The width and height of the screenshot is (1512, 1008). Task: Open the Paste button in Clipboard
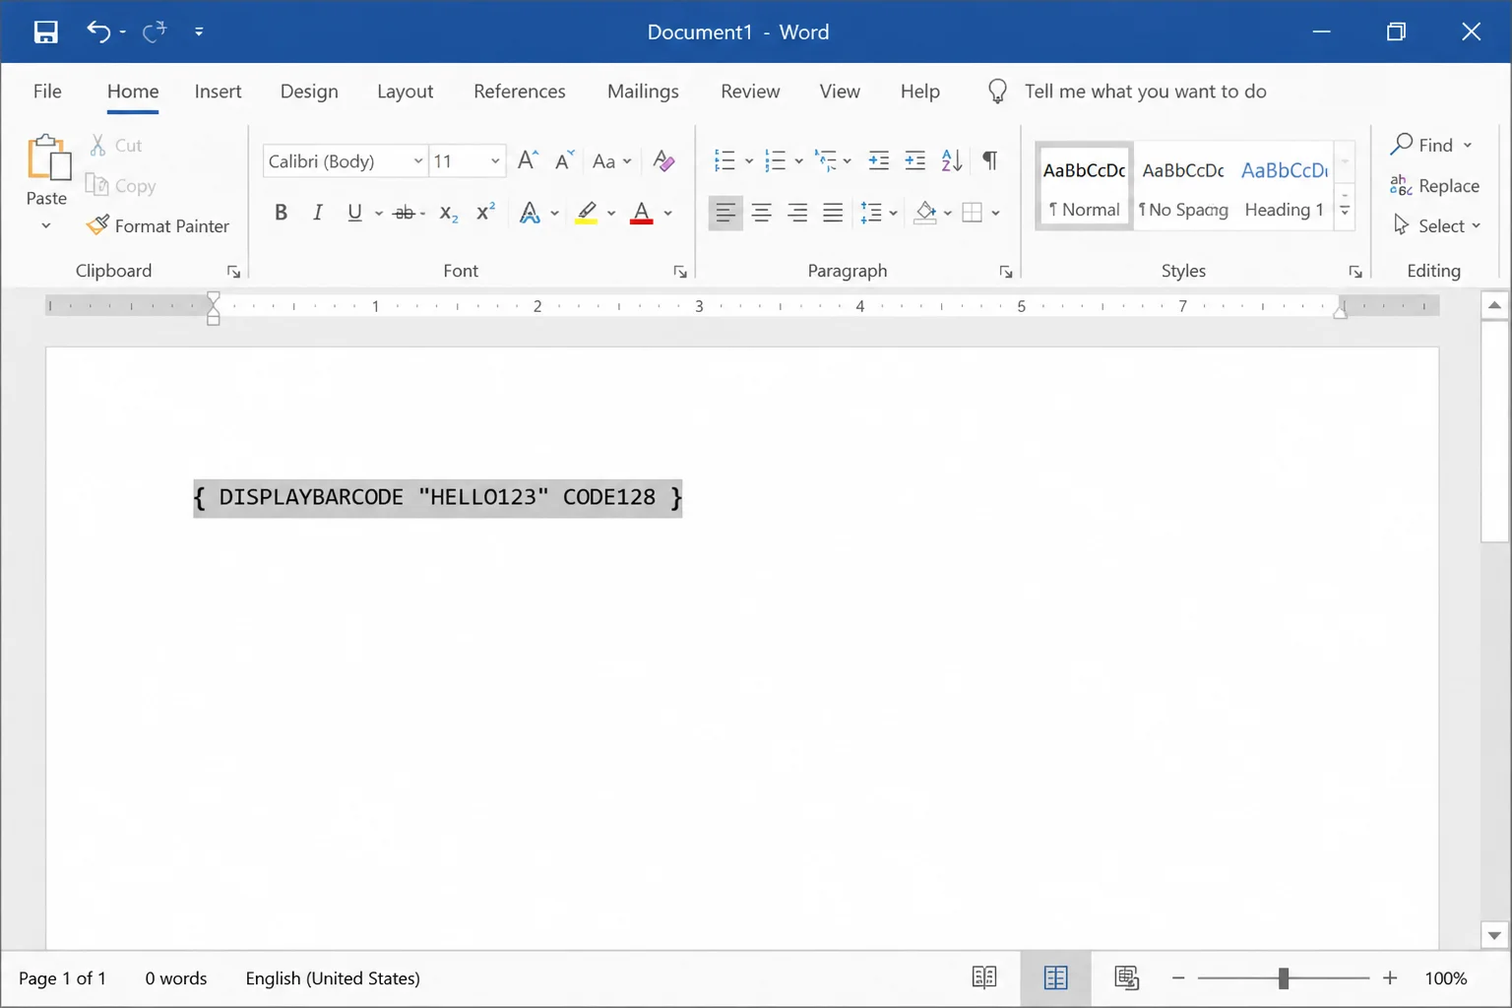click(x=46, y=183)
